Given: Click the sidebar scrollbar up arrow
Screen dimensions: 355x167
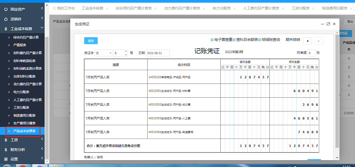Looking at the screenshot, I should point(47,5).
